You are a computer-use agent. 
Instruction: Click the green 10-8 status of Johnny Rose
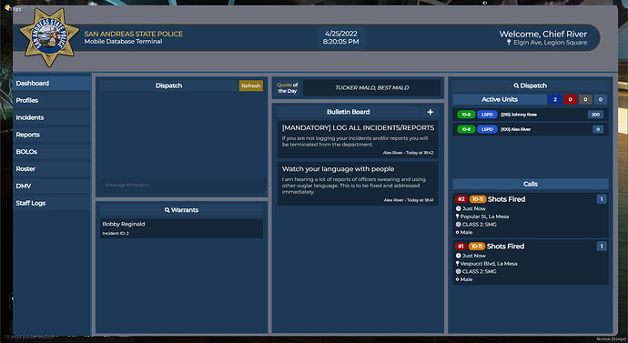click(x=466, y=115)
